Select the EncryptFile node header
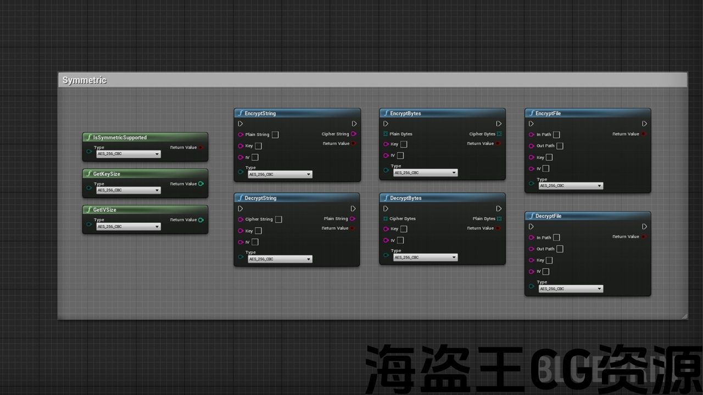The width and height of the screenshot is (703, 395). point(587,114)
